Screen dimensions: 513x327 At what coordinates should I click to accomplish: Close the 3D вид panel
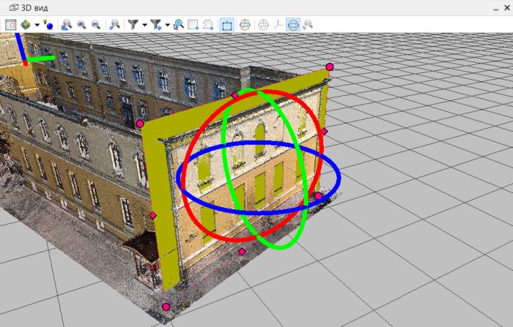506,7
